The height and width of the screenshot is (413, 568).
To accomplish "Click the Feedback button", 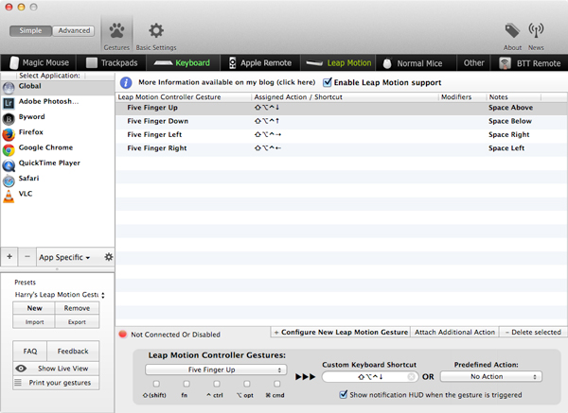I will point(73,352).
